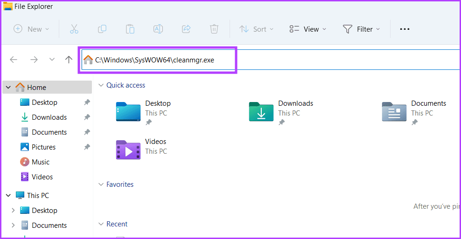
Task: Select Documents under This PC
Action: [x=49, y=225]
